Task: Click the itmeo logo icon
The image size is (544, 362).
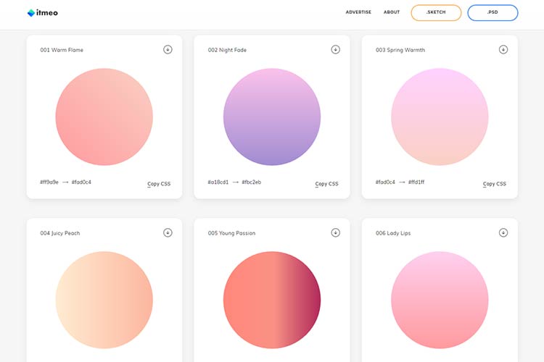Action: (x=31, y=12)
